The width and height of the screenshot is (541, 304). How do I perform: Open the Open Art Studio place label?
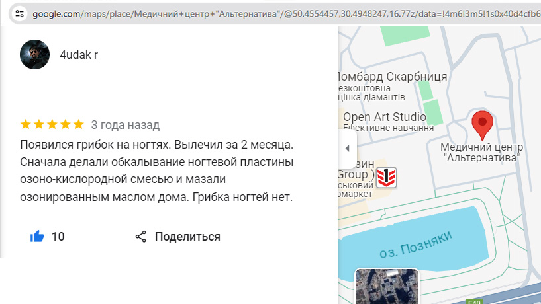[x=384, y=118]
